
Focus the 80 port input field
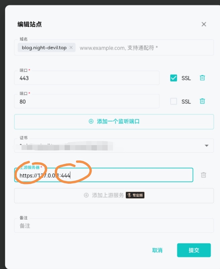click(87, 101)
